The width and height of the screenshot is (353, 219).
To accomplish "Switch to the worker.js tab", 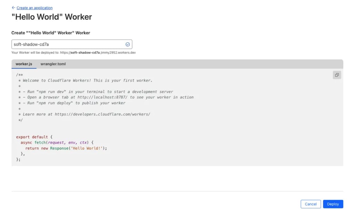I will (24, 64).
